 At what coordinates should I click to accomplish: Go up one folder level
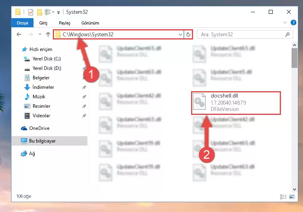pyautogui.click(x=48, y=34)
